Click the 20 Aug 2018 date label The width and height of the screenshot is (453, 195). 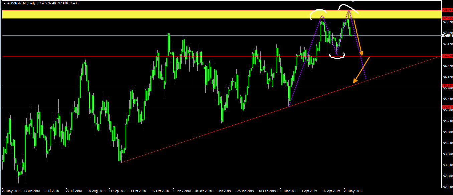96,191
